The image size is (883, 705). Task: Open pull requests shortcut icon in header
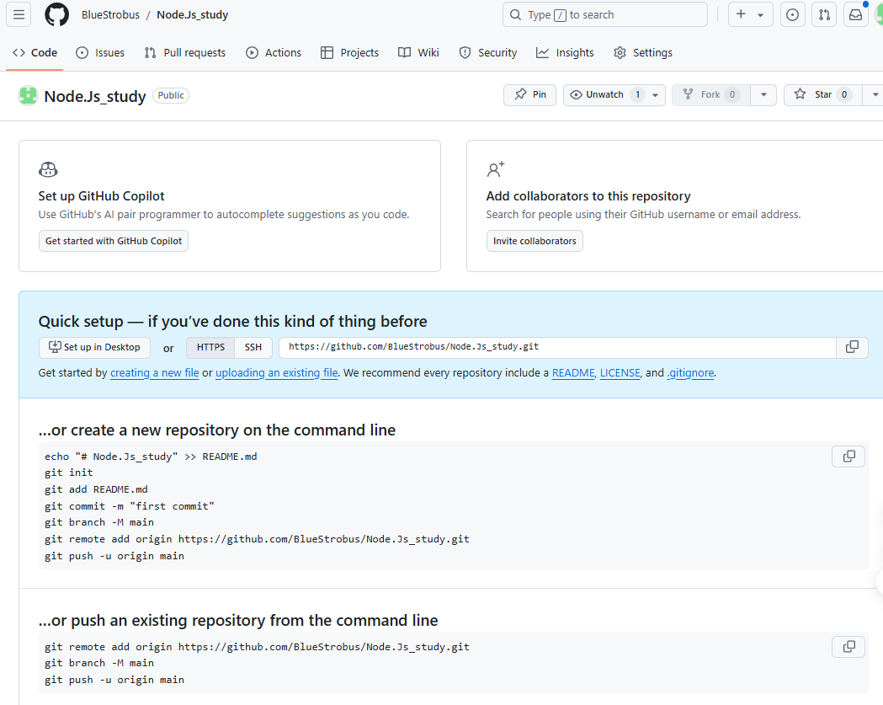824,14
